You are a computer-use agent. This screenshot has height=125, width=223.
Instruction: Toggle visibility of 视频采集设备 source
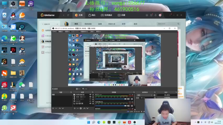pos(90,95)
